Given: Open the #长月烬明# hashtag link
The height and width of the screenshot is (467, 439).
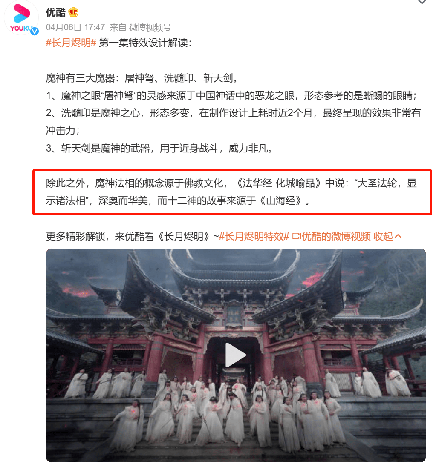Looking at the screenshot, I should [x=71, y=43].
